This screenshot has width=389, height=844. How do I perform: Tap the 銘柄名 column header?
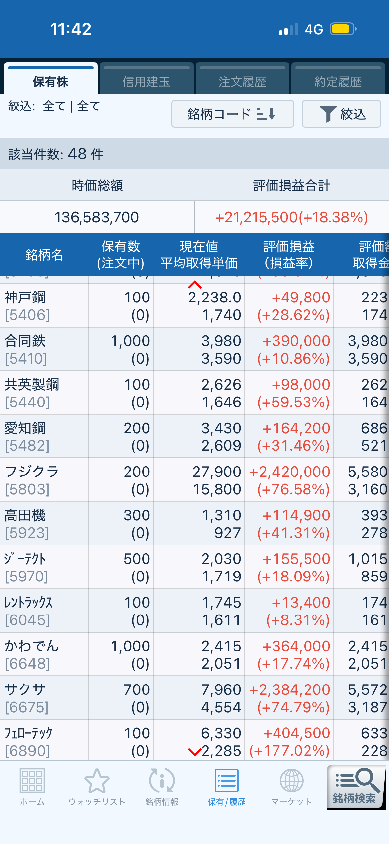44,255
